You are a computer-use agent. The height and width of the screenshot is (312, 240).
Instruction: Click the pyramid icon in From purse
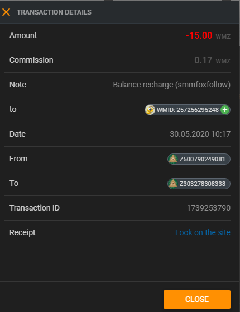(173, 159)
